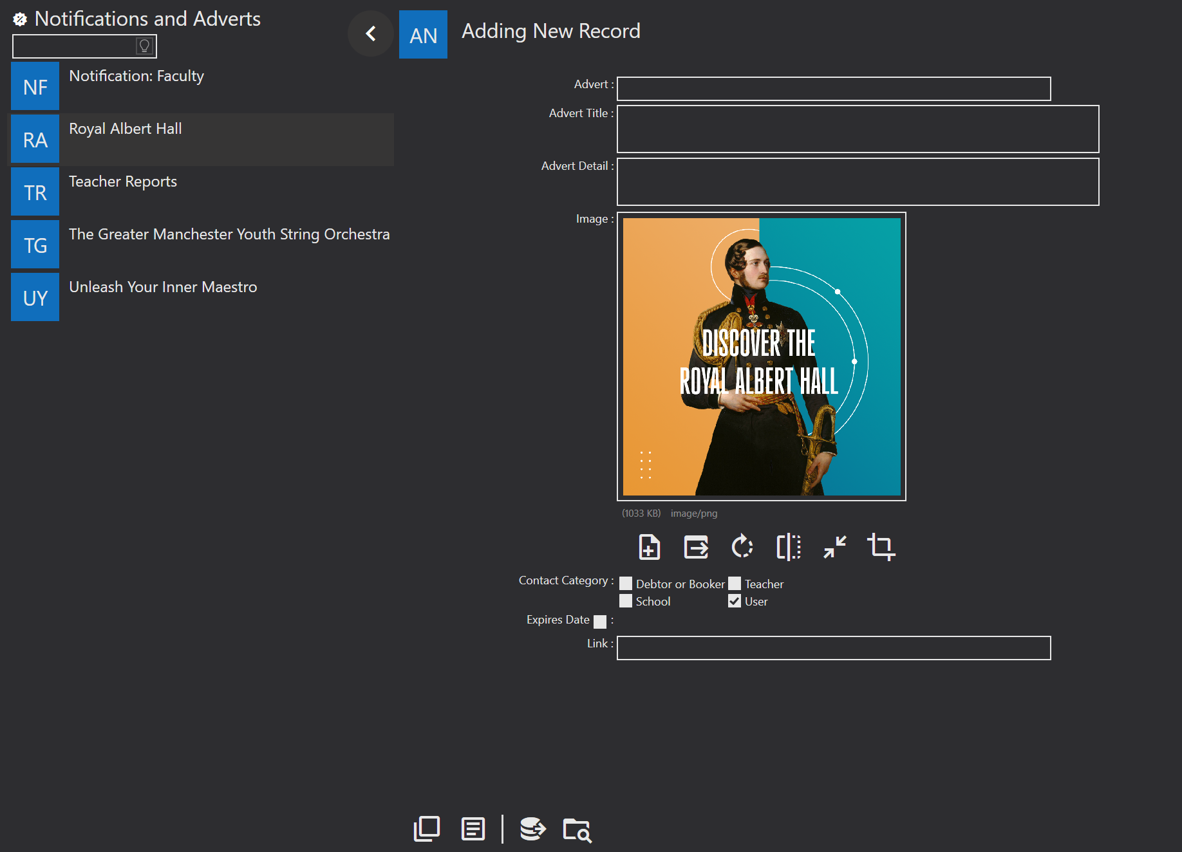1182x852 pixels.
Task: Select the UY blue tile
Action: pos(35,297)
